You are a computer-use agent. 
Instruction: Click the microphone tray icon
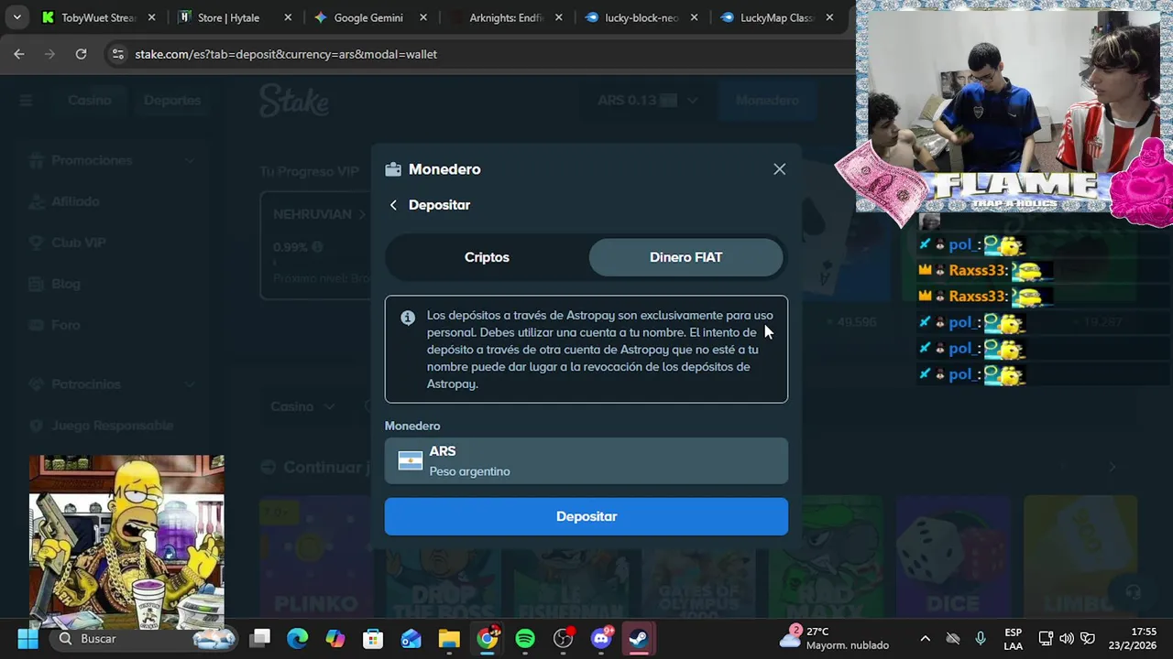point(981,639)
